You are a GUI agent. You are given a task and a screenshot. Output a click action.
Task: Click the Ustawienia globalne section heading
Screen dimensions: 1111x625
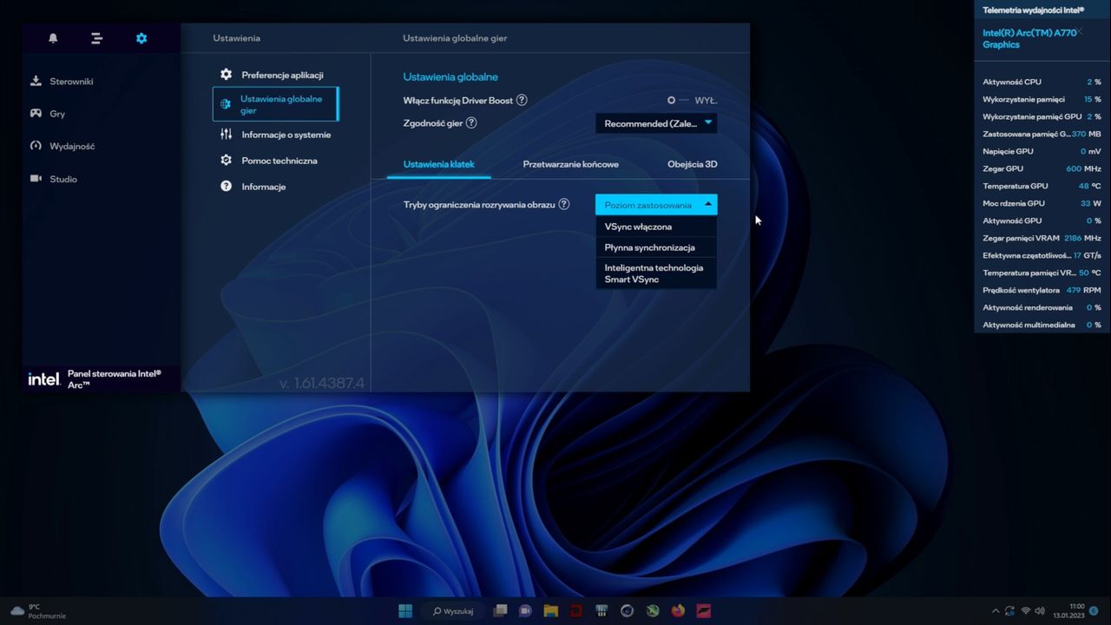point(450,76)
